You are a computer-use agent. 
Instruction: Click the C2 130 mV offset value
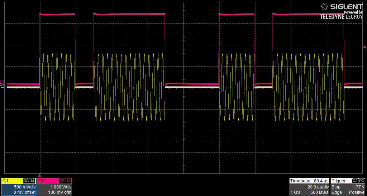pyautogui.click(x=60, y=192)
